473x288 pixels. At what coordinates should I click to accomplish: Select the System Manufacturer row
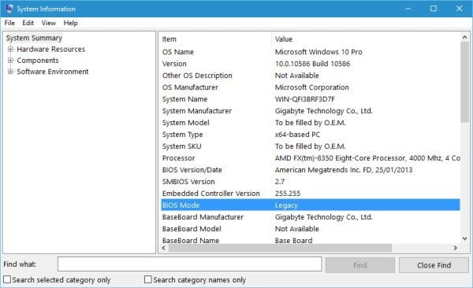[x=311, y=111]
